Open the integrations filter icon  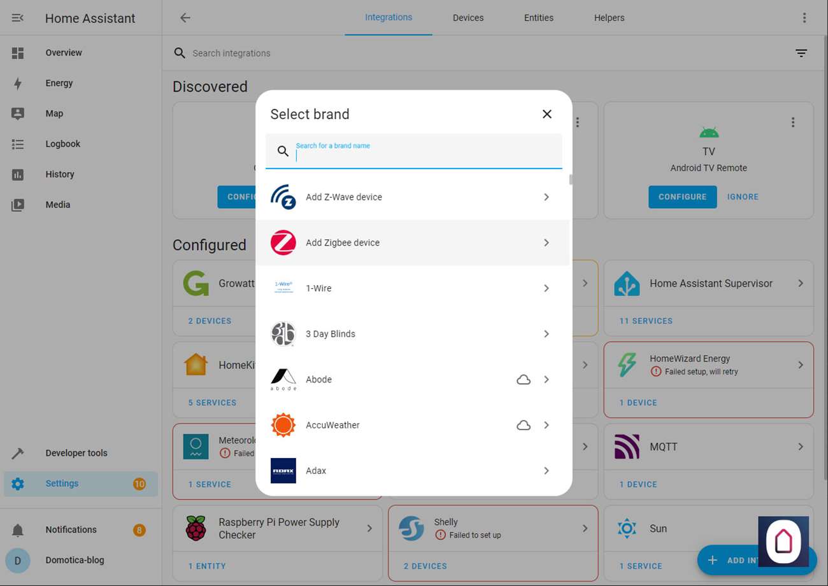[801, 53]
